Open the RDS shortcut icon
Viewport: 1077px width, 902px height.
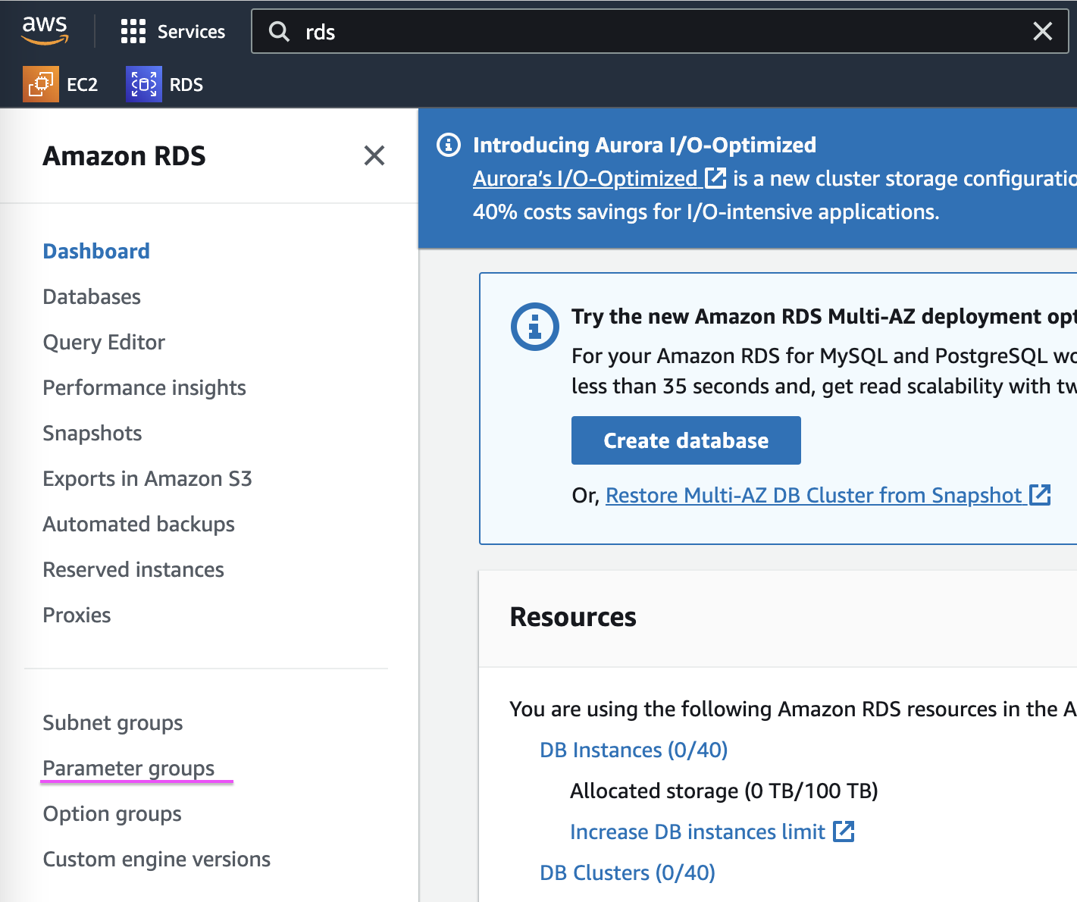coord(144,84)
